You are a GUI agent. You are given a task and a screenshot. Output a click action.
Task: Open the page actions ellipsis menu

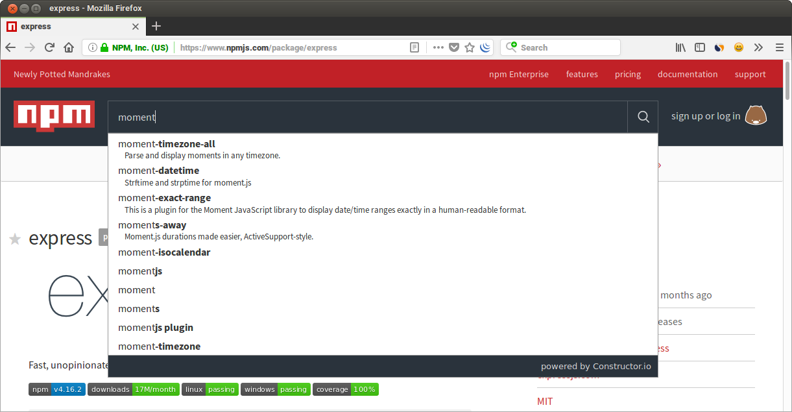[x=438, y=47]
